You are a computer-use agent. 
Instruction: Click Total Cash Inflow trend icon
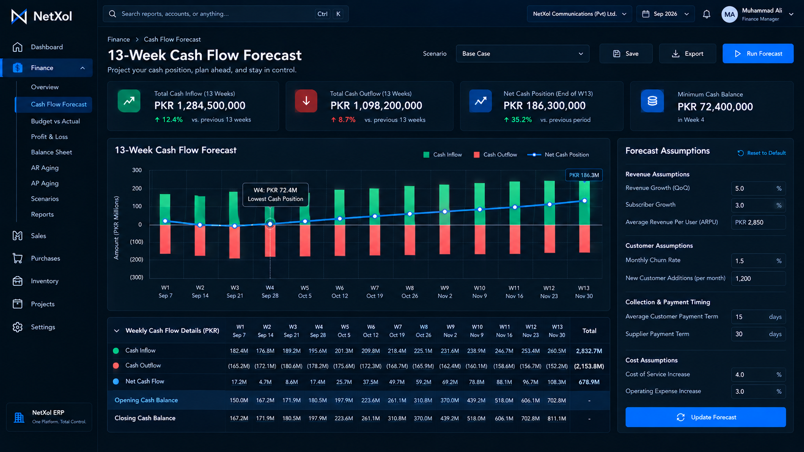point(129,101)
